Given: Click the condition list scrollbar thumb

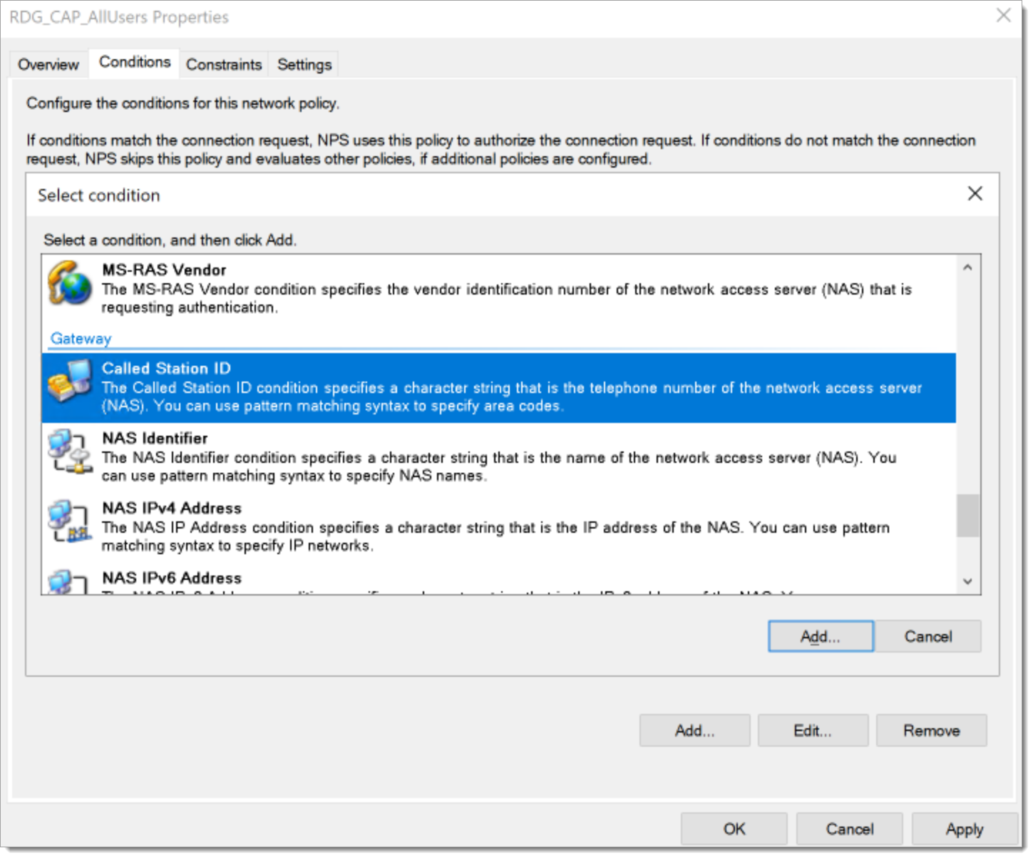Looking at the screenshot, I should pyautogui.click(x=967, y=516).
